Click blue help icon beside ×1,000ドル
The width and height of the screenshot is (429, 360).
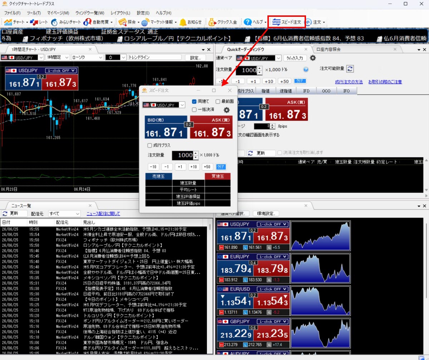click(x=306, y=69)
